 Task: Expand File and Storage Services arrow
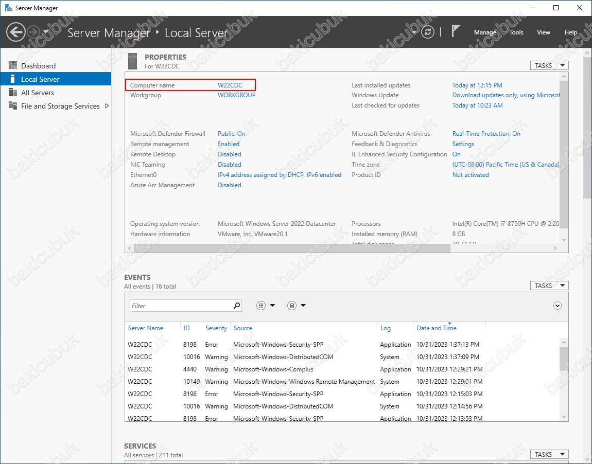(x=107, y=106)
